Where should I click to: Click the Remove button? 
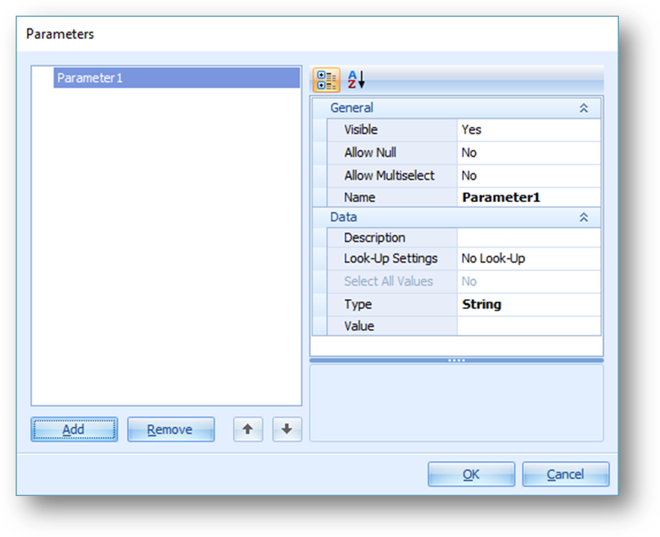coord(171,430)
